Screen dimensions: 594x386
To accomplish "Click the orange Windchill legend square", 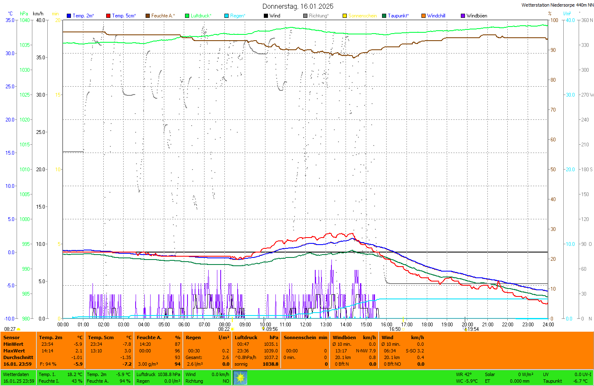I will (424, 16).
